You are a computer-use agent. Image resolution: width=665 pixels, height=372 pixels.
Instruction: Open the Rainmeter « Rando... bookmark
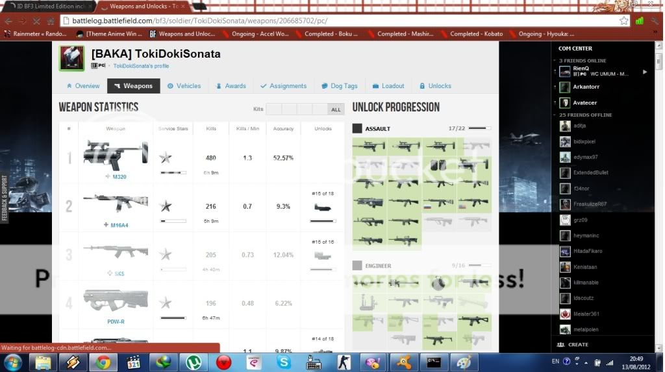[35, 34]
